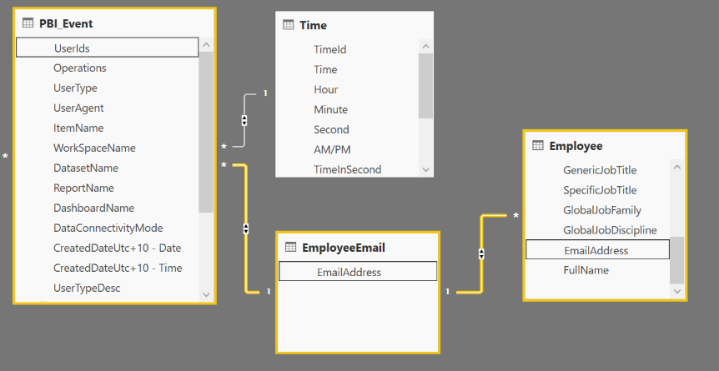This screenshot has width=719, height=371.
Task: Click the Time table icon
Action: tap(288, 25)
